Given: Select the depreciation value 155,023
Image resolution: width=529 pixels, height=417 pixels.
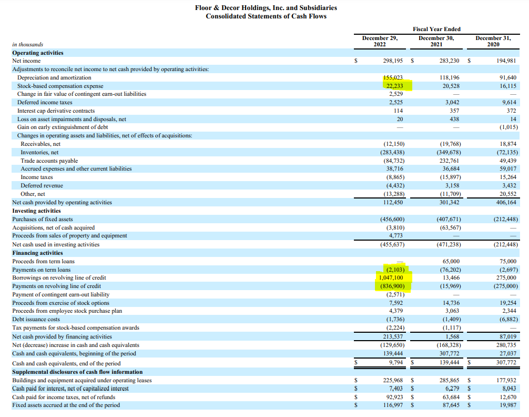Looking at the screenshot, I should point(393,77).
